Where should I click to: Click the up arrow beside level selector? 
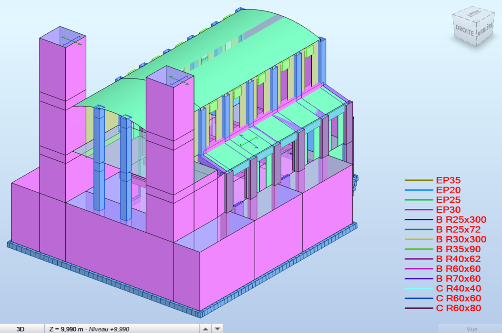[205, 329]
